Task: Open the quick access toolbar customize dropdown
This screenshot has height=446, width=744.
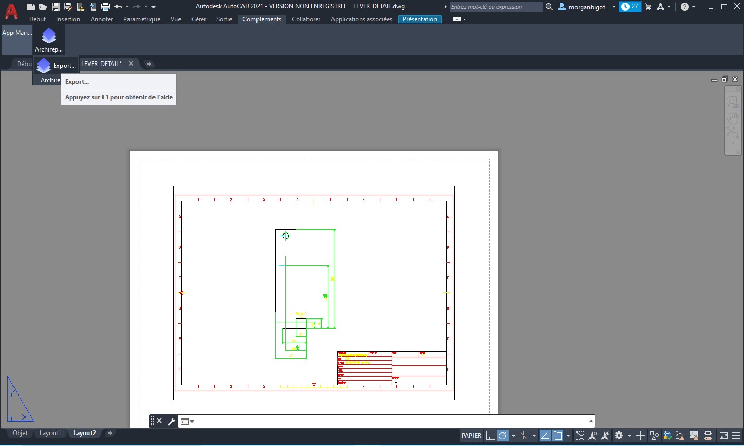Action: click(x=153, y=7)
